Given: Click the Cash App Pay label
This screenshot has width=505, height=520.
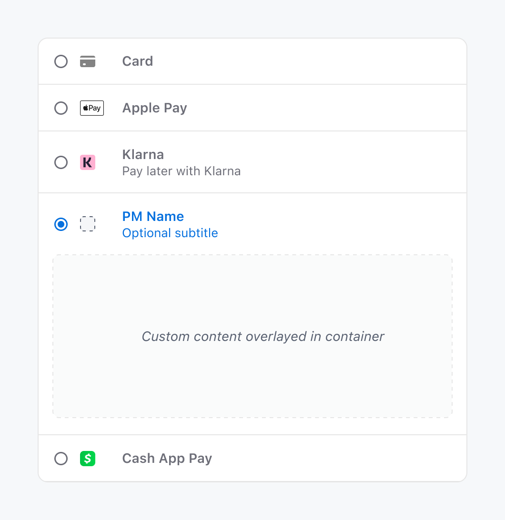Looking at the screenshot, I should 167,459.
